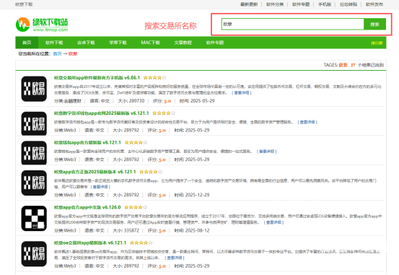Open 最新更新 in the top bar
This screenshot has height=275, width=399.
(249, 4)
